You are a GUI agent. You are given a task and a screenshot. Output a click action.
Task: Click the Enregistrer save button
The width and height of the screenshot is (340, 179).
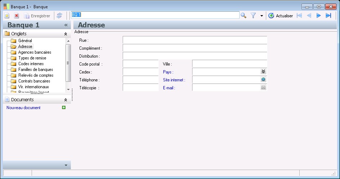click(x=37, y=15)
